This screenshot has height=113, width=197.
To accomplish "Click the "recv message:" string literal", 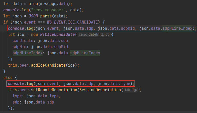I will coord(48,10).
